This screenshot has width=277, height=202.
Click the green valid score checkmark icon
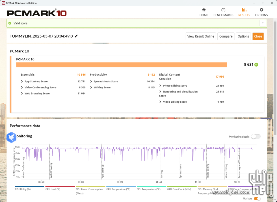[10, 23]
